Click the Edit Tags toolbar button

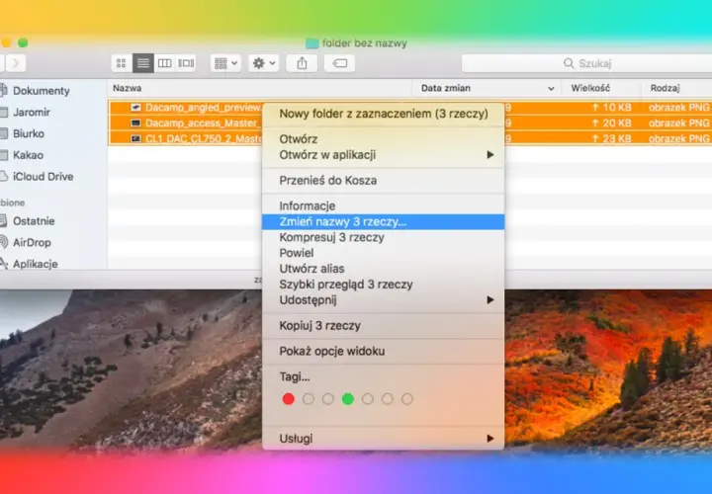[339, 63]
